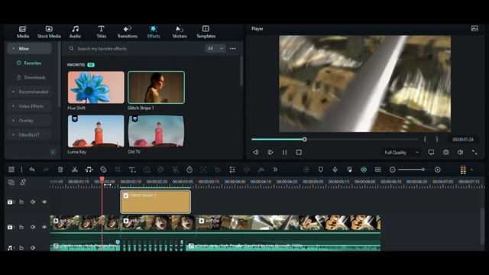489x275 pixels.
Task: Take a snapshot with camera icon
Action: [x=446, y=152]
